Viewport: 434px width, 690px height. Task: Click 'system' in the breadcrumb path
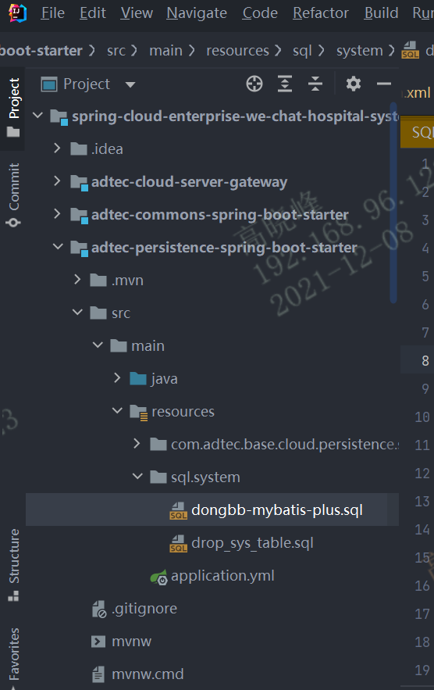point(359,51)
